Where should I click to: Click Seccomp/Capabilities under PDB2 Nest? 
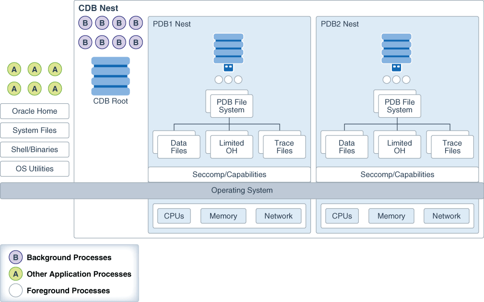397,175
